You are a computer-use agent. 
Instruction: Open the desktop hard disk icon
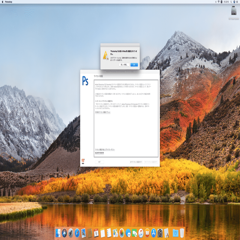coord(234,10)
